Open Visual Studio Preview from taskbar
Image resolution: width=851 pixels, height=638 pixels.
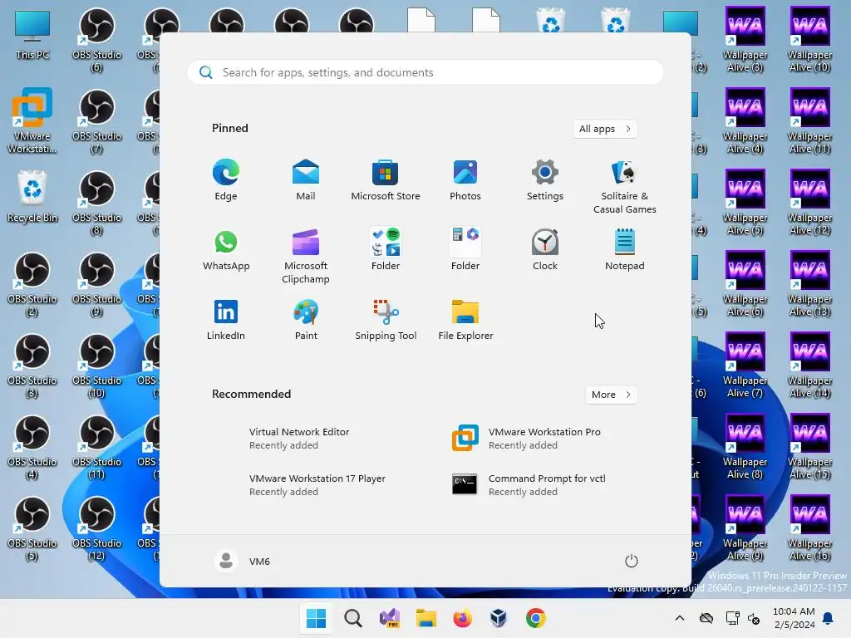point(390,618)
